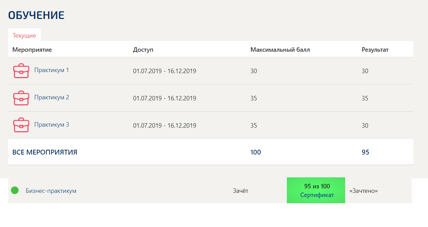Screen dimensions: 428x227
Task: Click the maximum score for Практикум 2
Action: tap(254, 98)
